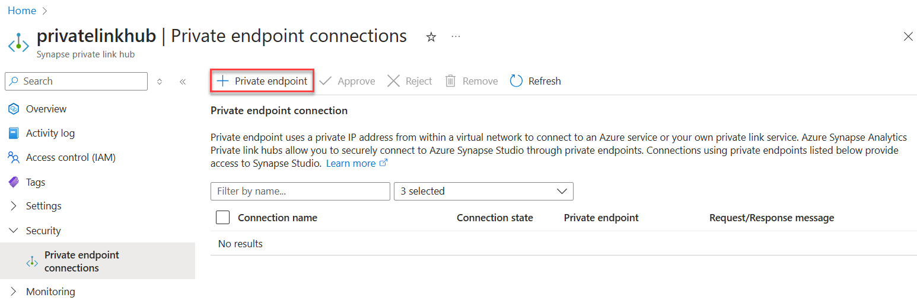Screen dimensions: 917x304
Task: Go to the Home breadcrumb
Action: point(21,11)
